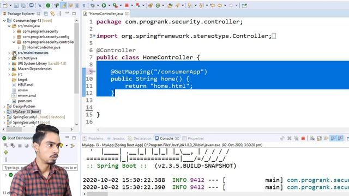Click the Console horizontal scrollbar

pyautogui.click(x=98, y=194)
